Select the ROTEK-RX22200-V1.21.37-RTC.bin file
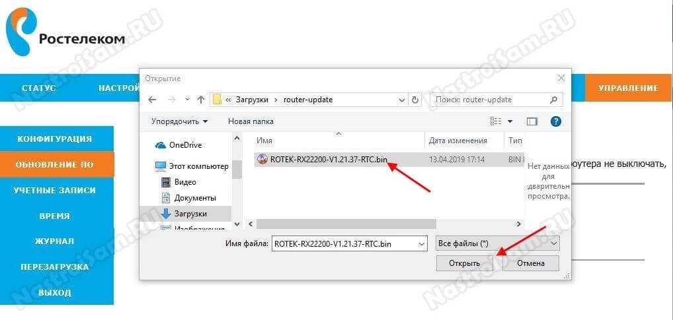 point(329,160)
